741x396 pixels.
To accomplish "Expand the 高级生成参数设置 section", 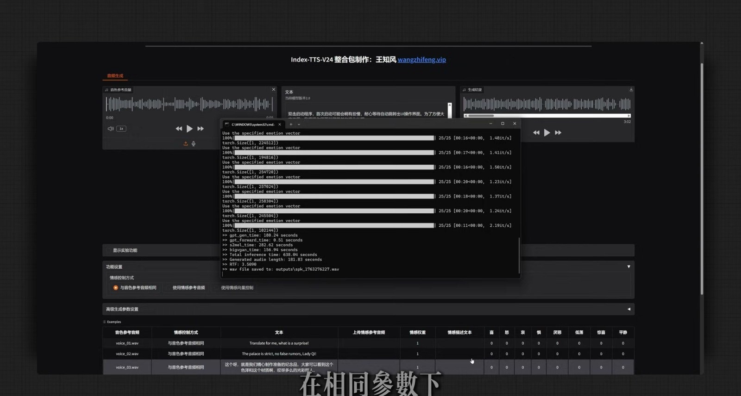I will pyautogui.click(x=628, y=309).
